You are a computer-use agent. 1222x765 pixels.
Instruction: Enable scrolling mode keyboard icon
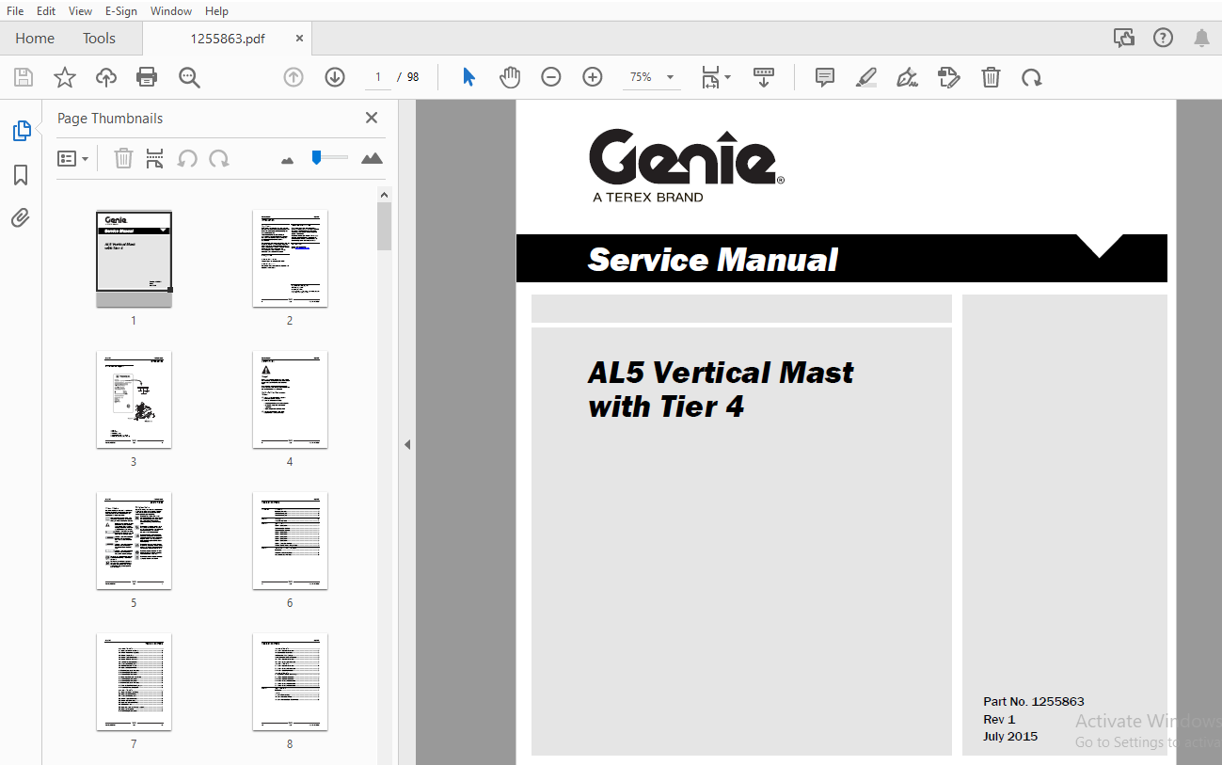[x=764, y=77]
